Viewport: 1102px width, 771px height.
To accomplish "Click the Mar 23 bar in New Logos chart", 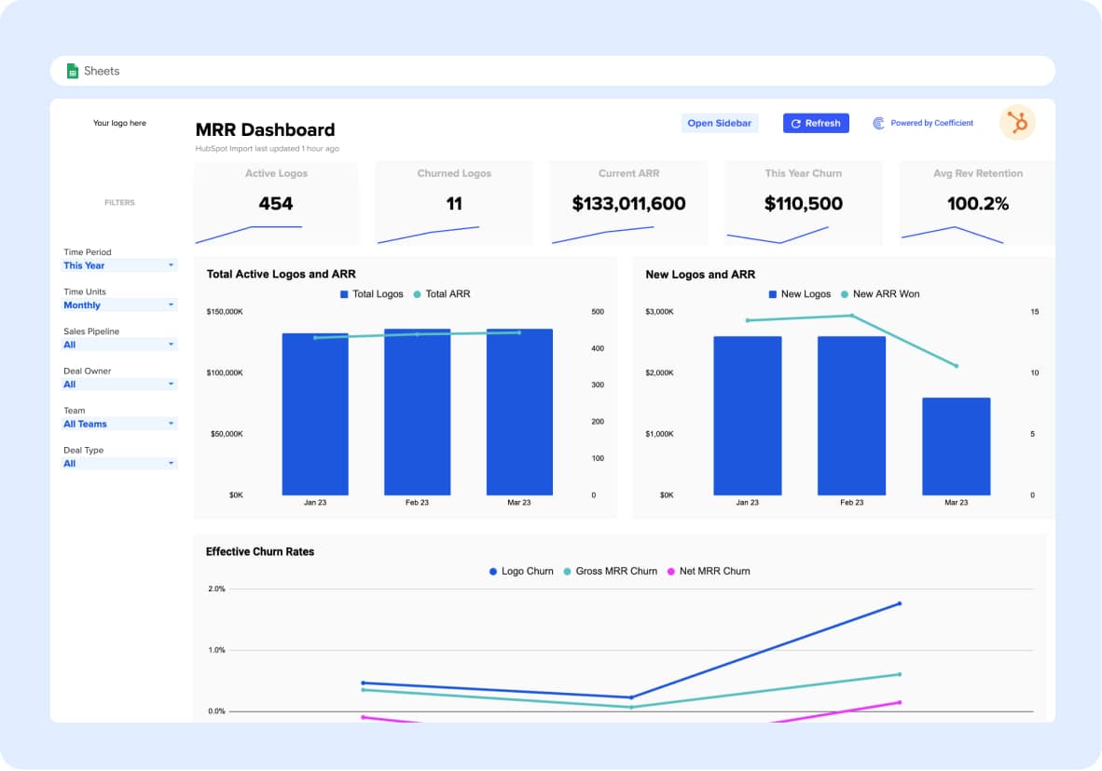I will coord(956,446).
